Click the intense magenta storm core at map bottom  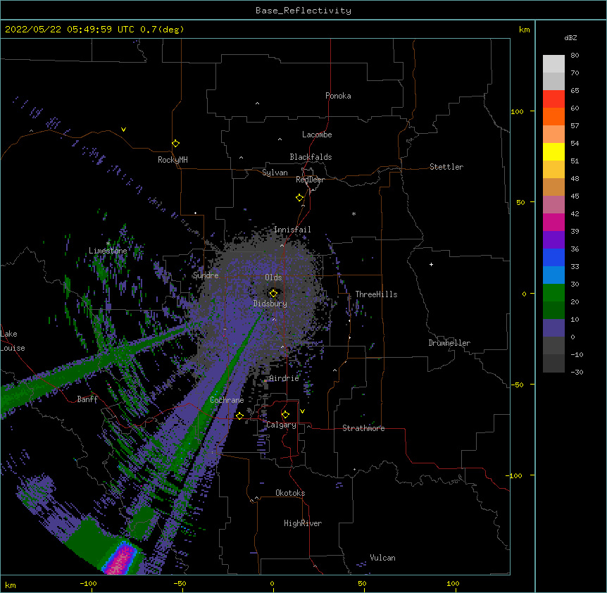pos(122,558)
